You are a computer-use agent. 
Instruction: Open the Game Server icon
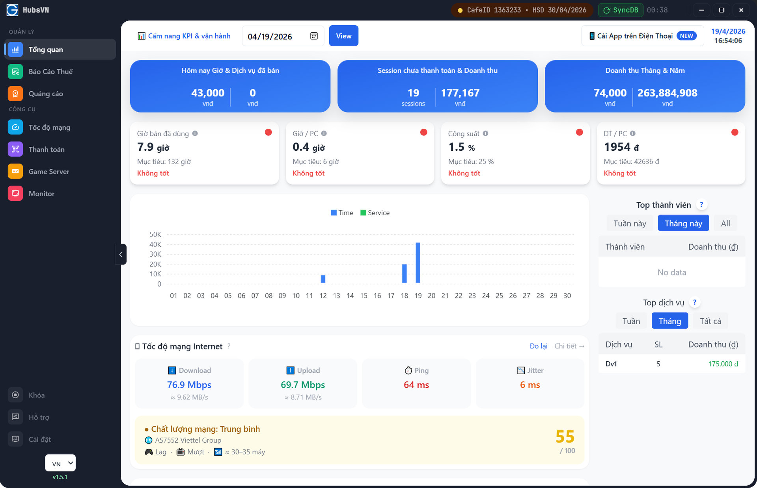click(15, 172)
